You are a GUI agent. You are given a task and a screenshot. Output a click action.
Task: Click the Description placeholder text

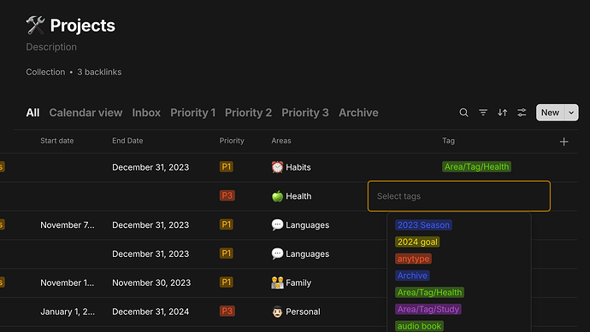(51, 47)
